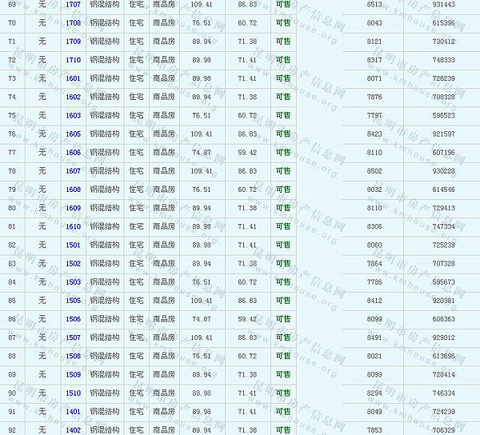Select room 1606 link
The image size is (480, 435).
(x=74, y=153)
